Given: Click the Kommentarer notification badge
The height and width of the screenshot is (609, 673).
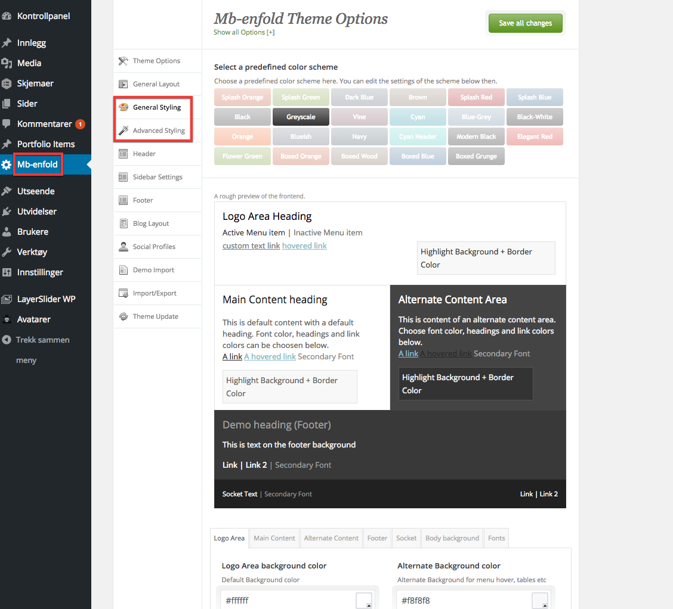Looking at the screenshot, I should 81,125.
